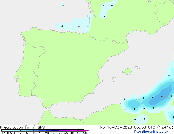The width and height of the screenshot is (174, 134).
Task: Click the legend label '50'
Action: point(85,133)
